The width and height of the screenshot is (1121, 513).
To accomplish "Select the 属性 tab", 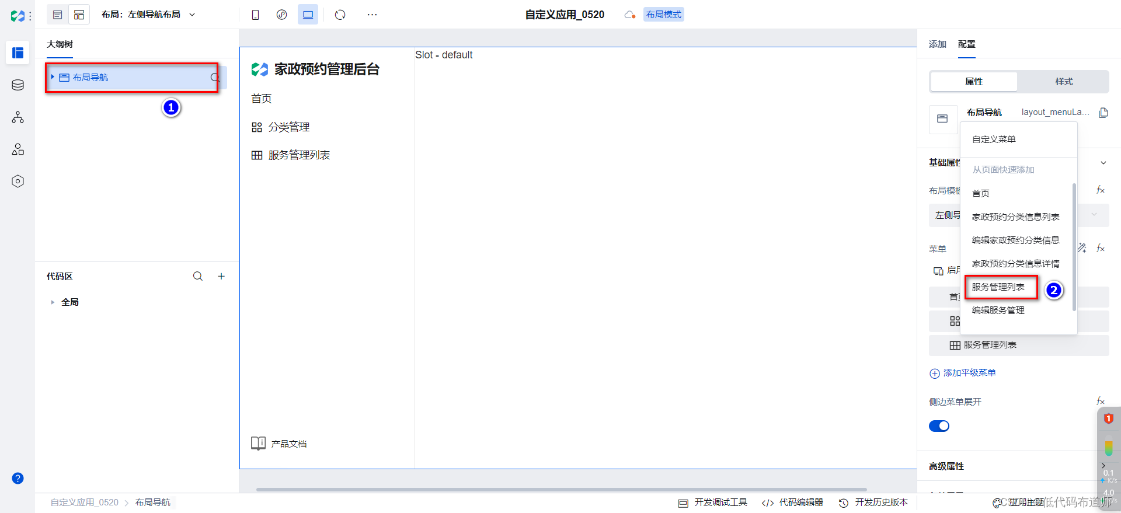I will click(974, 82).
